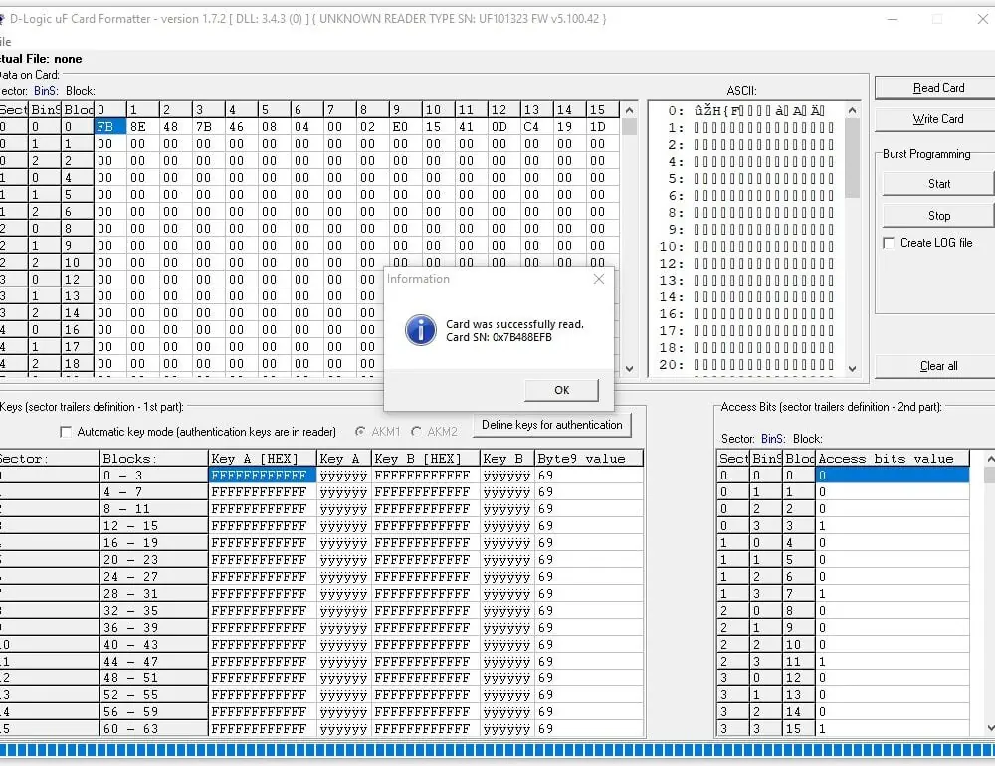Viewport: 995px width, 766px height.
Task: Select Key B hex for blocks 8 – 11
Action: (426, 509)
